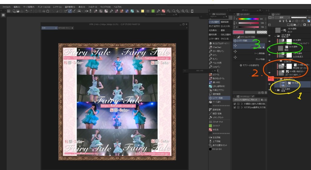Image resolution: width=311 pixels, height=170 pixels.
Task: Uncheck the first auto action checkbox
Action: click(x=234, y=104)
